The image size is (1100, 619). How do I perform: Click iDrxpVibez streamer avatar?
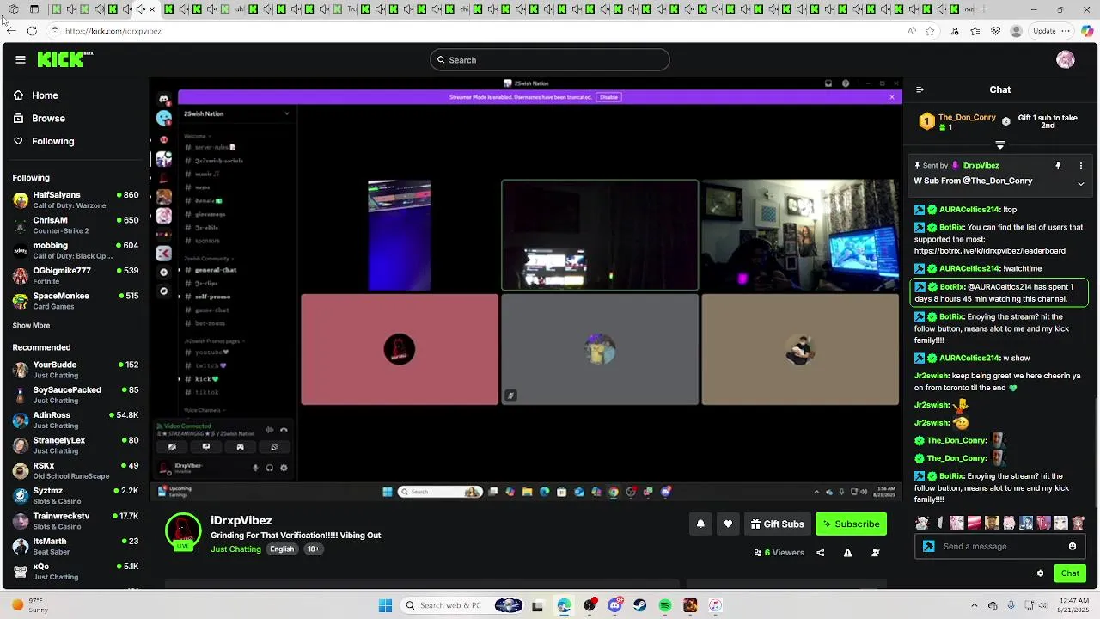pos(183,531)
